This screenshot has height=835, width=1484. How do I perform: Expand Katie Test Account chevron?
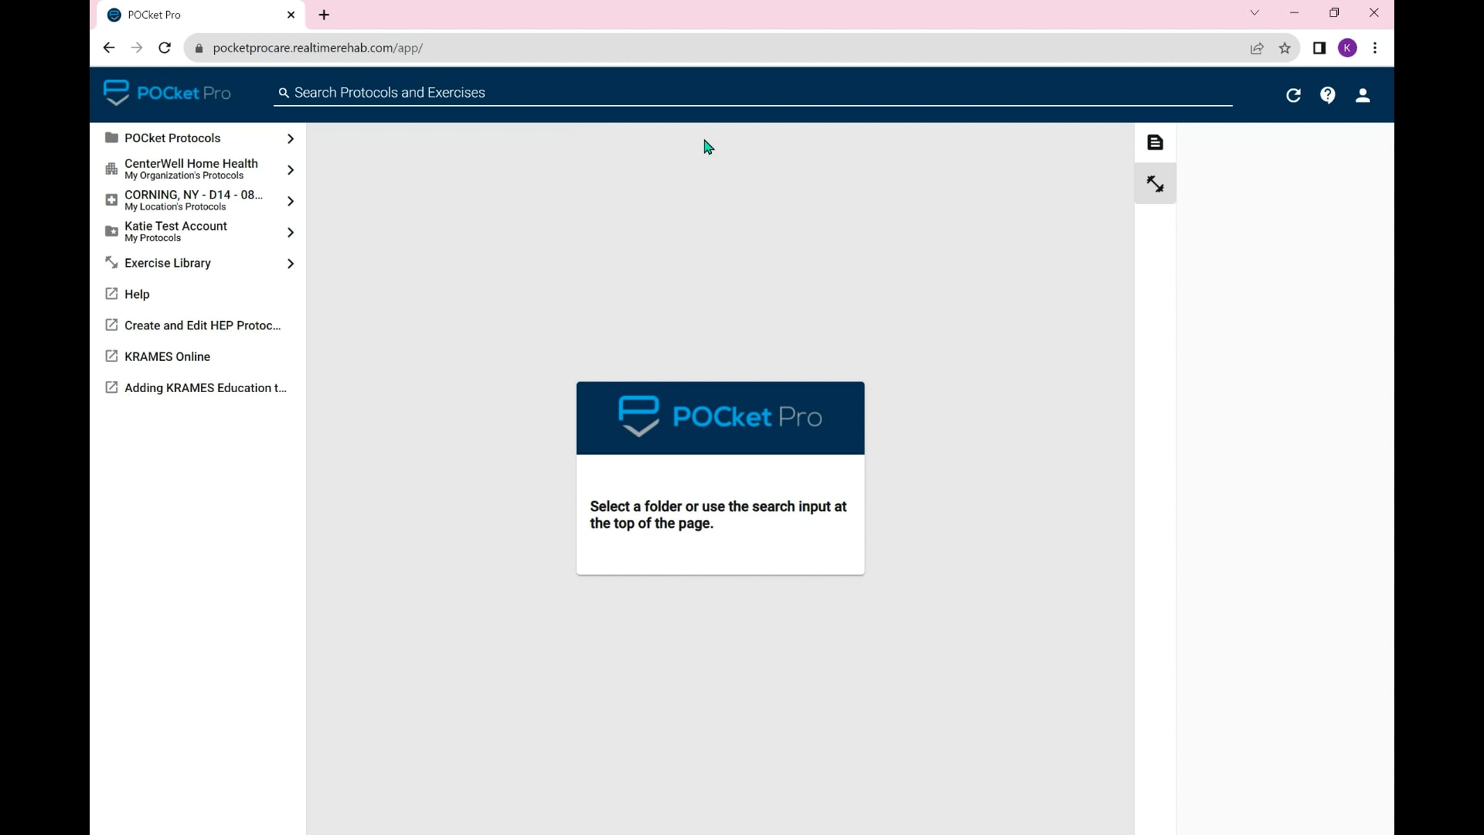coord(291,232)
